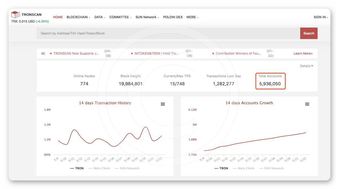The width and height of the screenshot is (339, 189).
Task: Toggle Main Chain in Accounts Growth legend
Action: [x=244, y=168]
